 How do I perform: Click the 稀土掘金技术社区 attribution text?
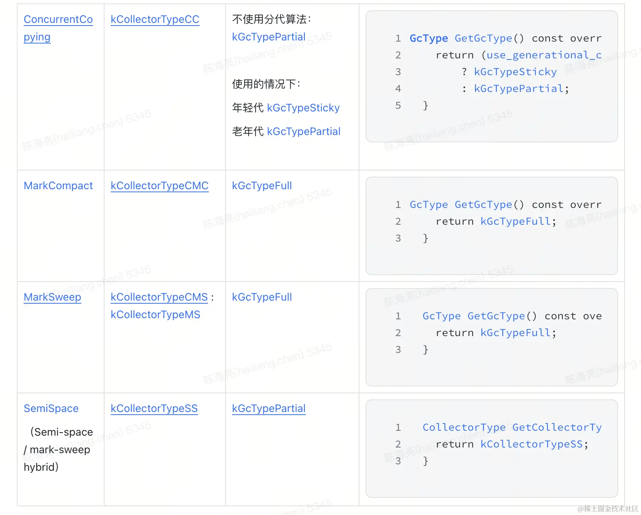point(608,509)
